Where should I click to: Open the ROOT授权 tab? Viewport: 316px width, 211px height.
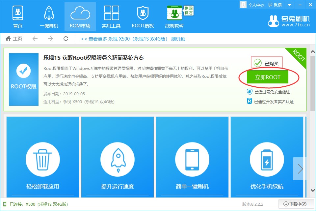(143, 17)
